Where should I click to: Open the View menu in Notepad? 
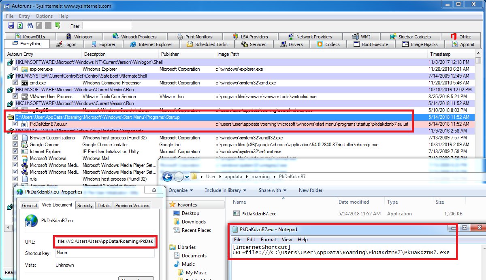coord(287,240)
